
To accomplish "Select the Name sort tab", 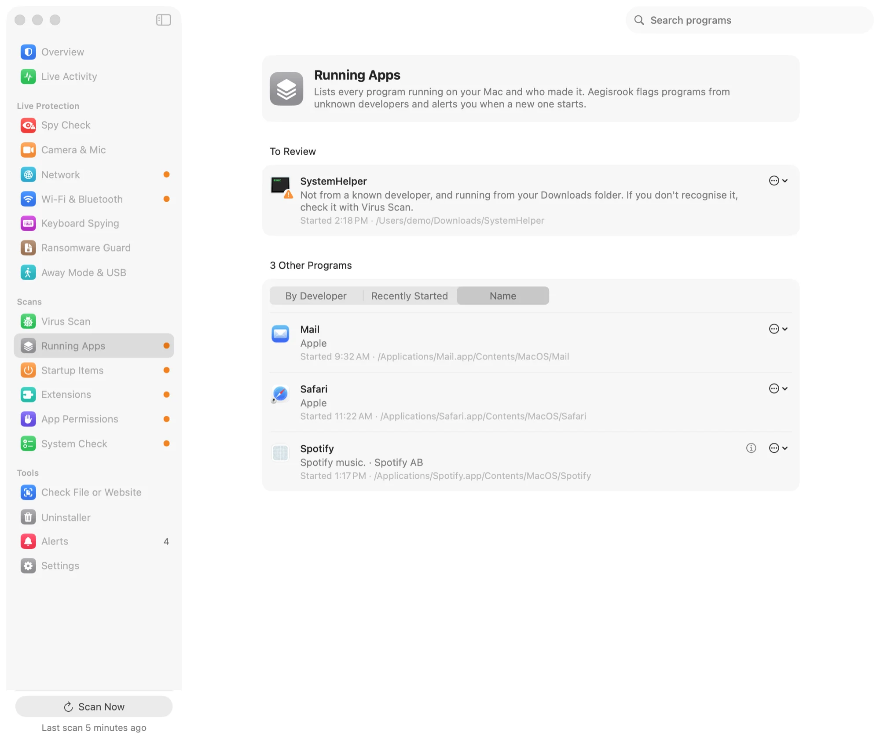I will 503,296.
